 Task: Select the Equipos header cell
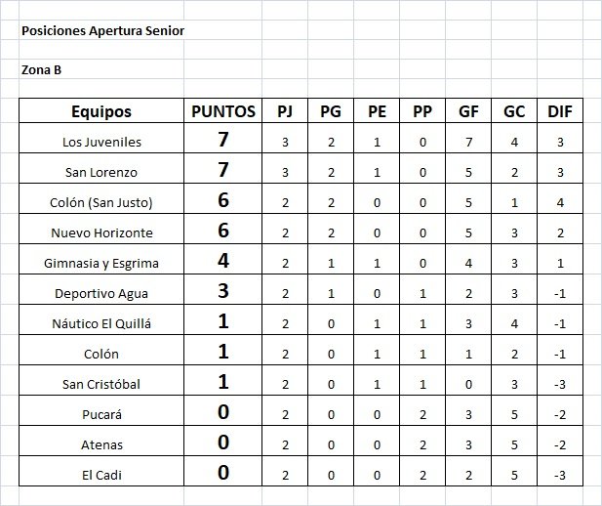click(x=101, y=111)
